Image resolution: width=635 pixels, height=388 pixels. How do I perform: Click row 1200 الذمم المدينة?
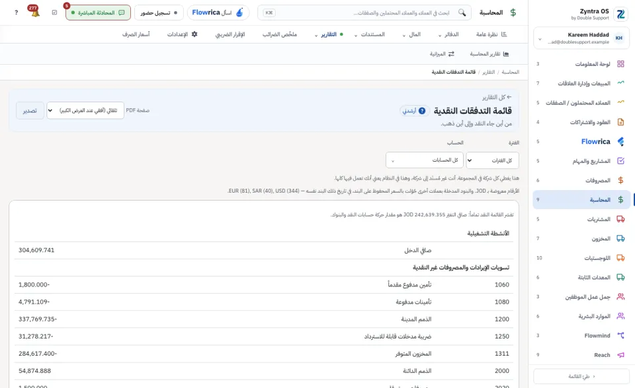coord(264,319)
